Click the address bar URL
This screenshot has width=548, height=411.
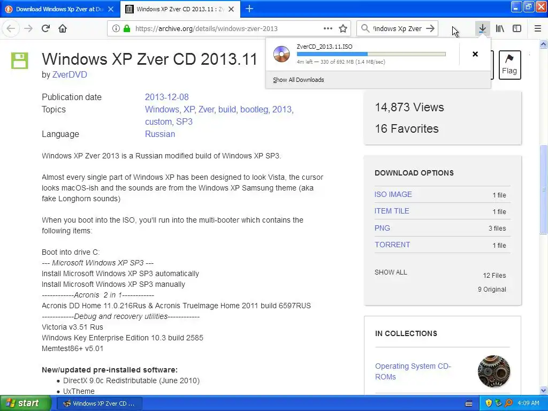click(206, 29)
